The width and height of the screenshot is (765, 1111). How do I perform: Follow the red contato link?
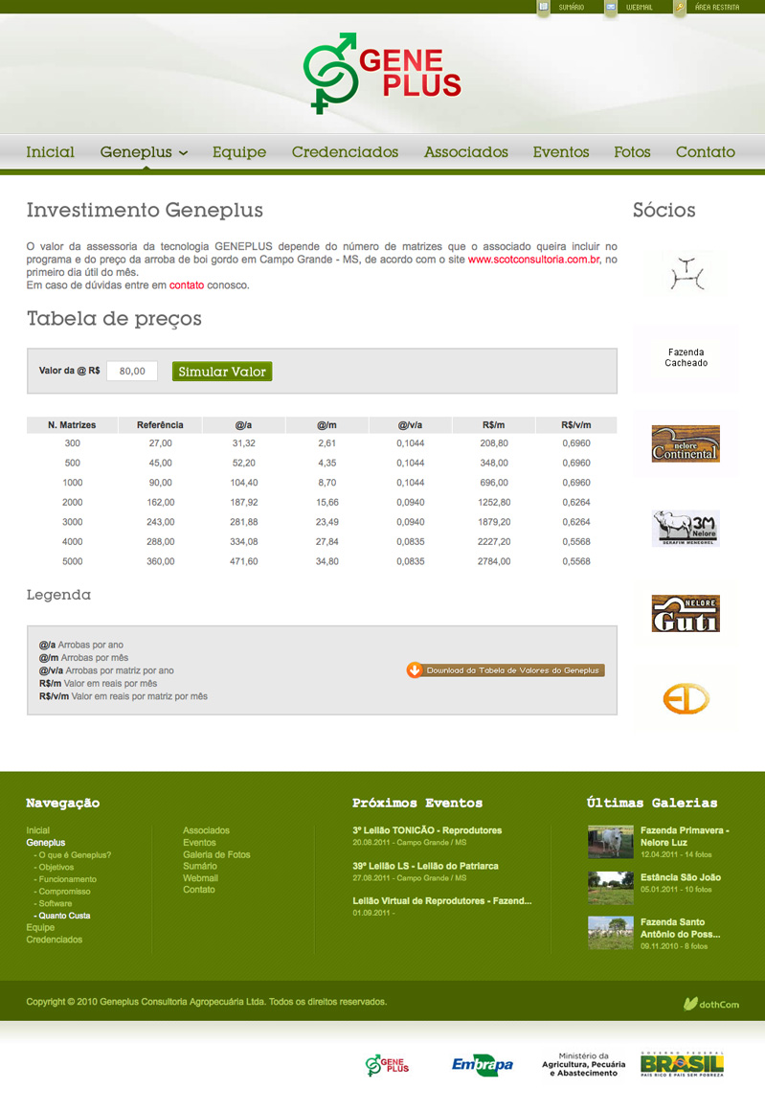(x=187, y=284)
